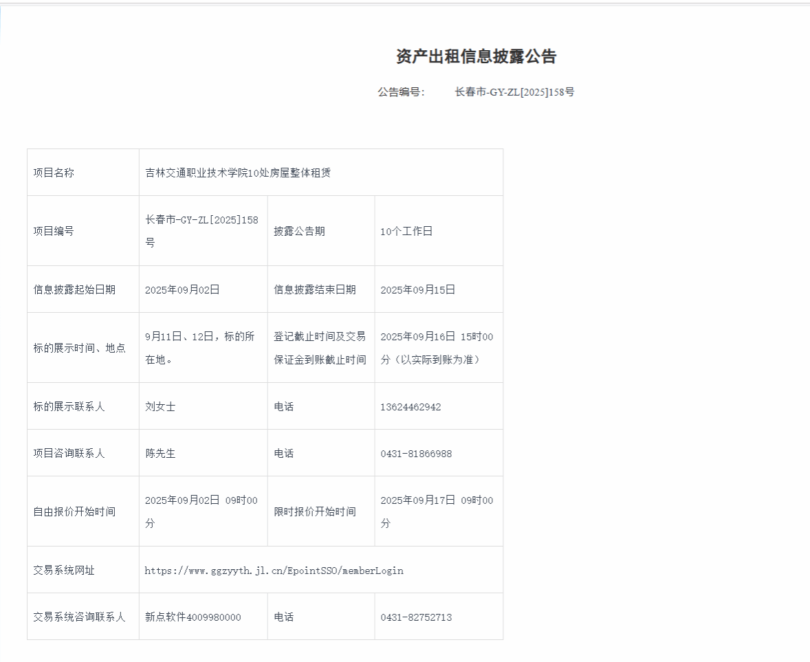810x662 pixels.
Task: Click contact name 陈先生
Action: (x=160, y=454)
